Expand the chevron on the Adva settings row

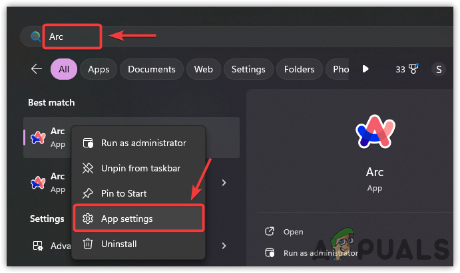tap(224, 246)
